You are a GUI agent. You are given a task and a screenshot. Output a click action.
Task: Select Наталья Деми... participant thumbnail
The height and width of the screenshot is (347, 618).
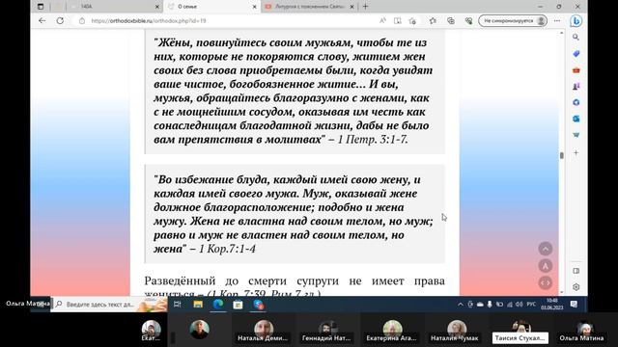tap(264, 331)
